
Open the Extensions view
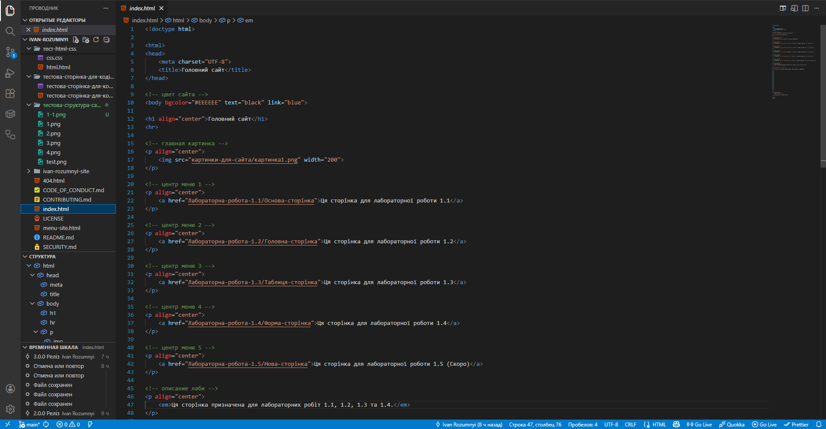[x=10, y=94]
